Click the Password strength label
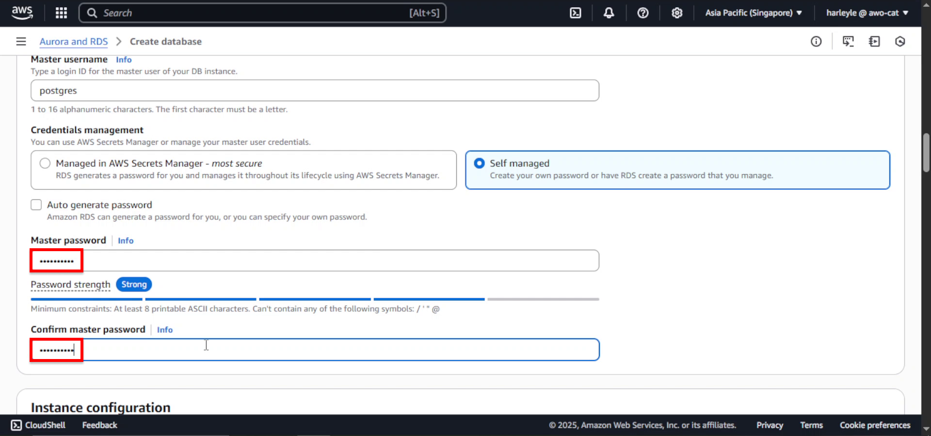The width and height of the screenshot is (931, 436). point(71,285)
